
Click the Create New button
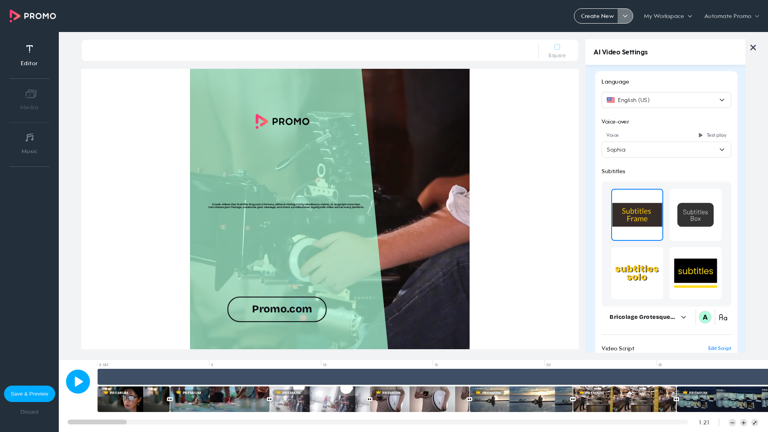pos(596,16)
